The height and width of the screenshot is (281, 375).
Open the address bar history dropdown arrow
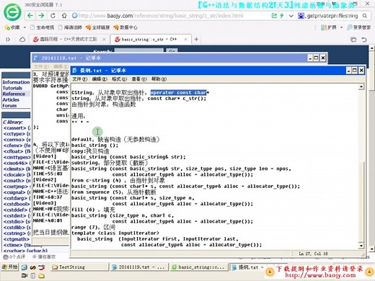291,16
